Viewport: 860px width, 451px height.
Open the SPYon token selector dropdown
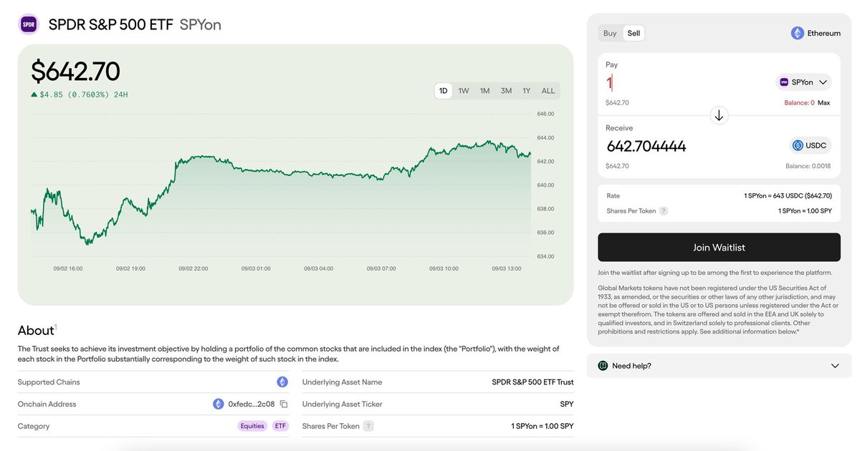click(803, 82)
